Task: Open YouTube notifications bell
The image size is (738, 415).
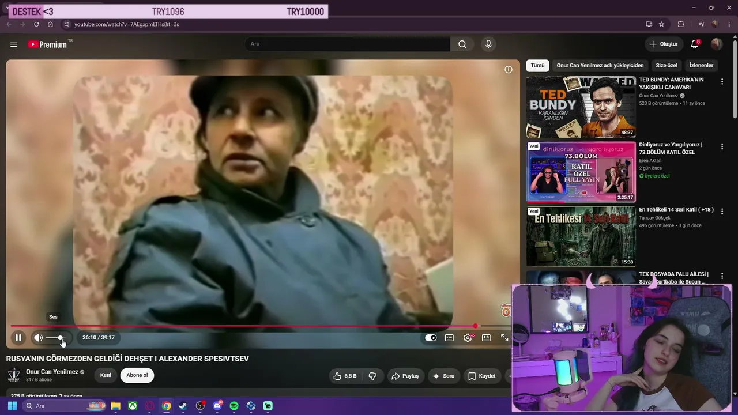Action: coord(695,44)
